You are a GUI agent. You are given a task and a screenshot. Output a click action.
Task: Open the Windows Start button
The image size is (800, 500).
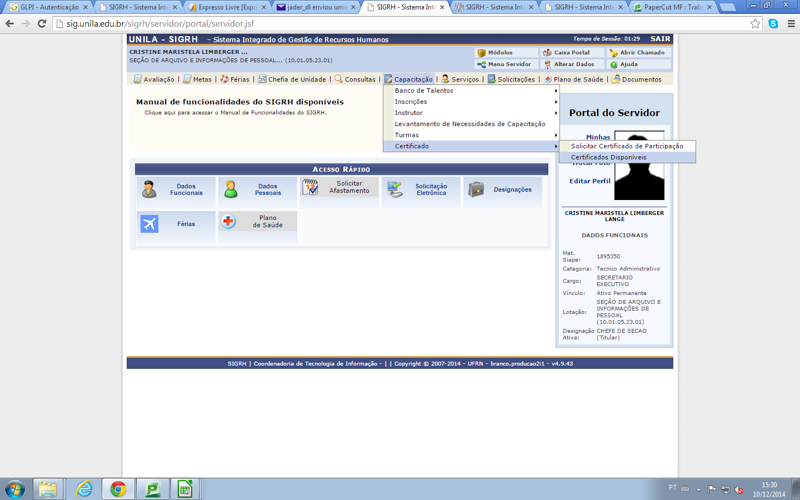click(x=15, y=489)
